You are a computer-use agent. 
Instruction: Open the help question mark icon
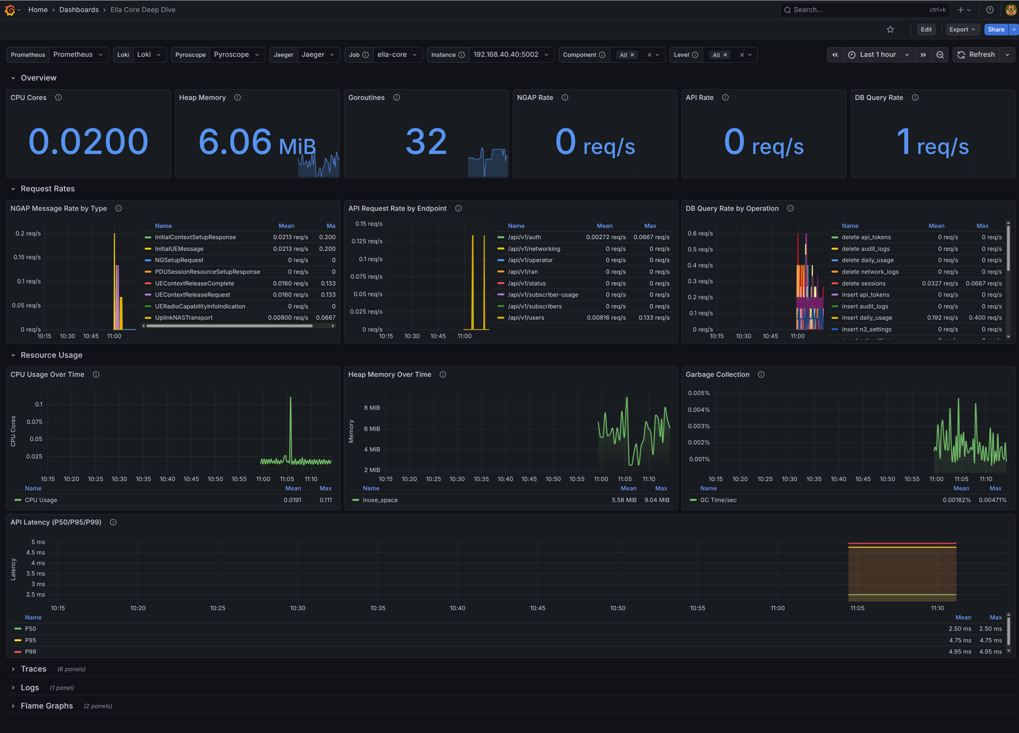coord(990,10)
